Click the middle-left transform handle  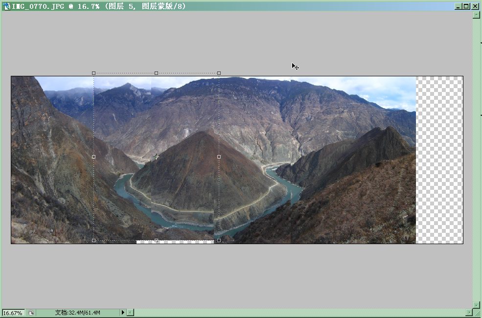[x=94, y=157]
